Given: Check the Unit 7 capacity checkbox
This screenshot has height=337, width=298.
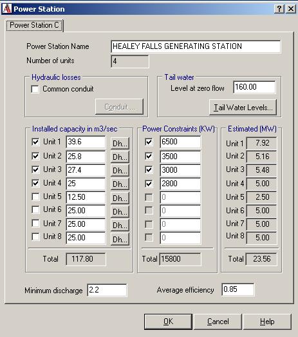Looking at the screenshot, I should tap(35, 223).
